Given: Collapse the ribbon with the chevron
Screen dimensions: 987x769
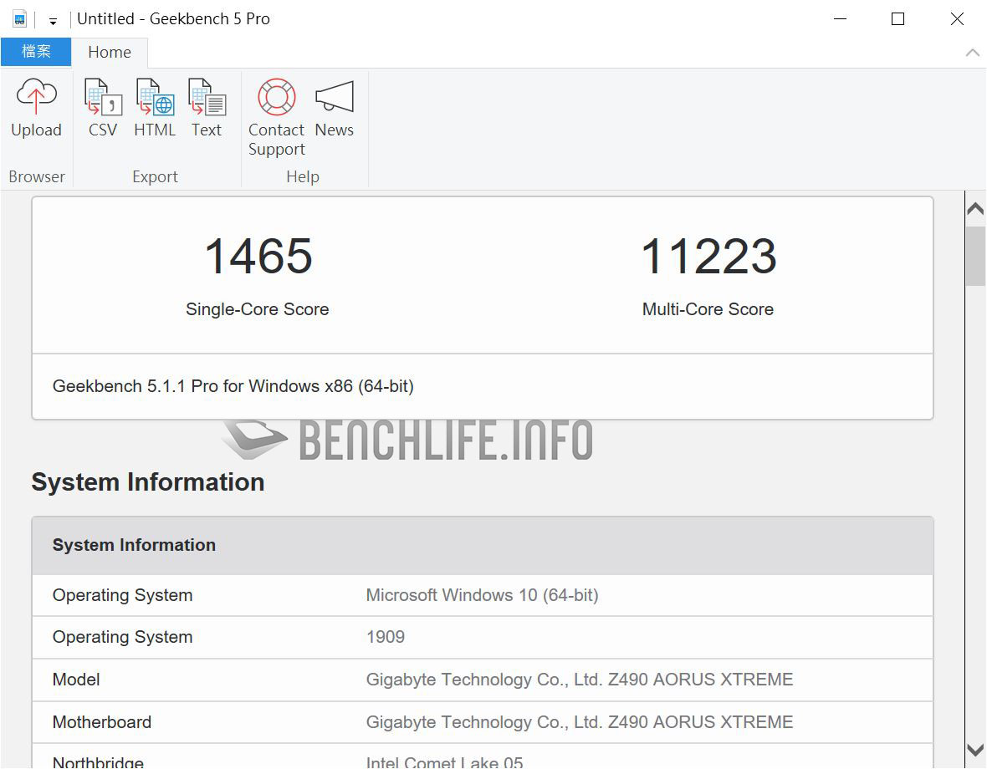Looking at the screenshot, I should coord(972,53).
